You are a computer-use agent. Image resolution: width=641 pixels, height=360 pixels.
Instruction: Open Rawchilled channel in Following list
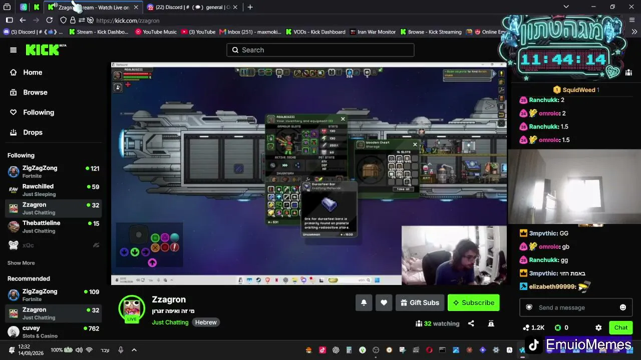(x=54, y=190)
